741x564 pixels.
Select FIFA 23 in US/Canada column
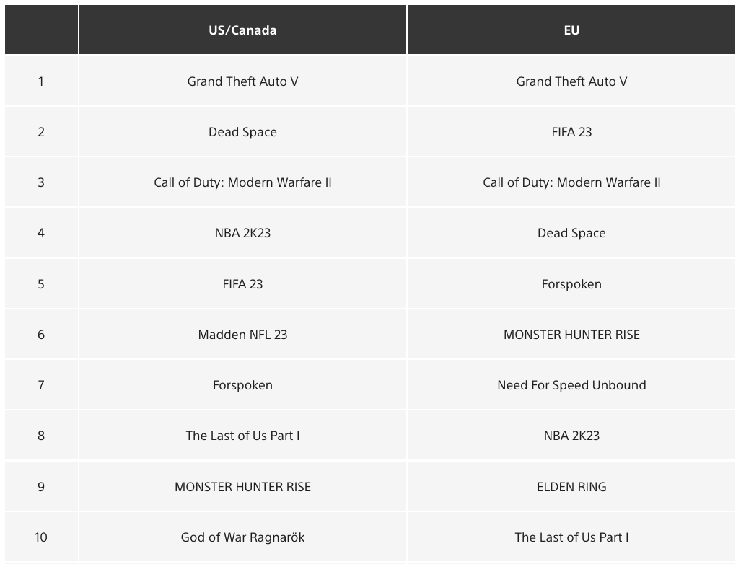[x=242, y=284]
